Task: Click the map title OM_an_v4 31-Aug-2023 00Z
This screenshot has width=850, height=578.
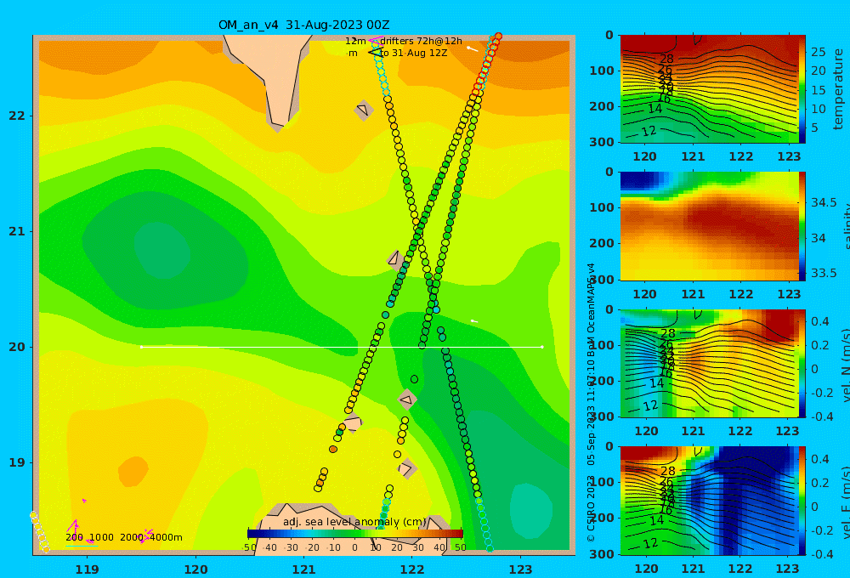Action: click(303, 25)
